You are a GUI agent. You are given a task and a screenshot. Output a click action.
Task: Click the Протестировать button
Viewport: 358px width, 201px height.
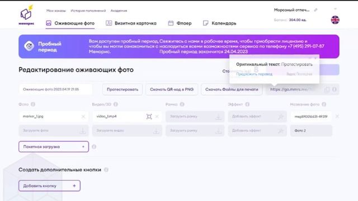(123, 89)
